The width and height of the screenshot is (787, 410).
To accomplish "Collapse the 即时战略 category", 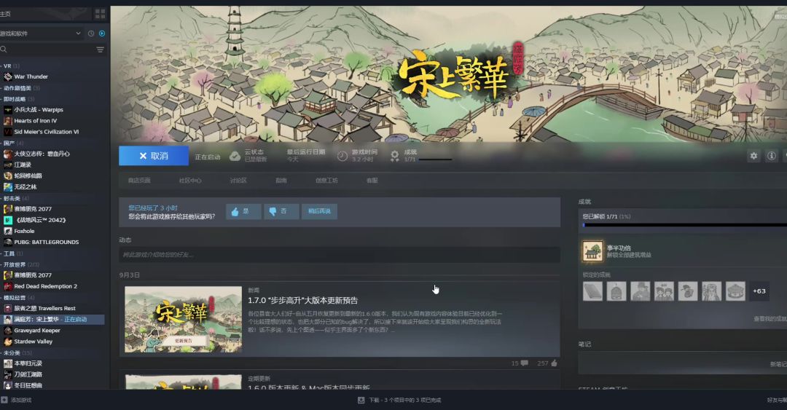I will (2, 99).
